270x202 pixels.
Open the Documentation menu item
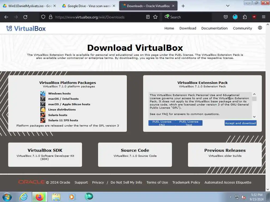coord(214,28)
